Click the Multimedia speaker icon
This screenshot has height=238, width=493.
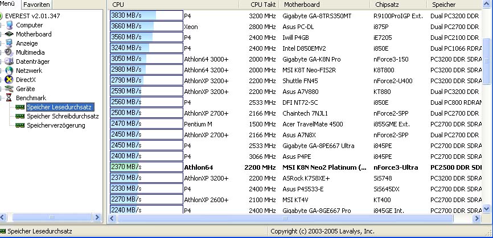9,52
